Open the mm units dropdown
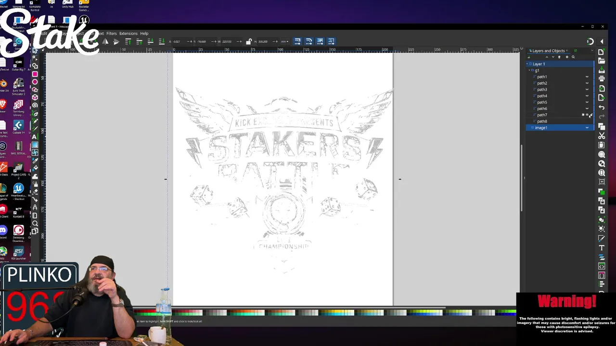This screenshot has width=616, height=346. (x=284, y=42)
